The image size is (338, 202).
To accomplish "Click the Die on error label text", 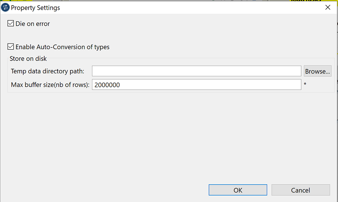I will pos(33,24).
